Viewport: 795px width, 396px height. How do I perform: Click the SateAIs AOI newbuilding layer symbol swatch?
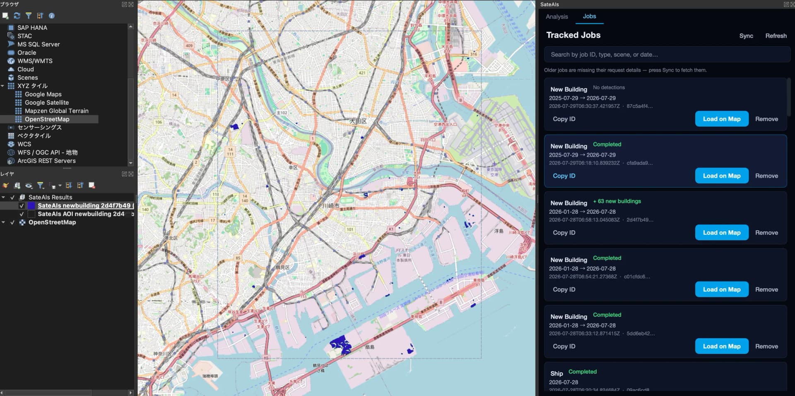31,214
